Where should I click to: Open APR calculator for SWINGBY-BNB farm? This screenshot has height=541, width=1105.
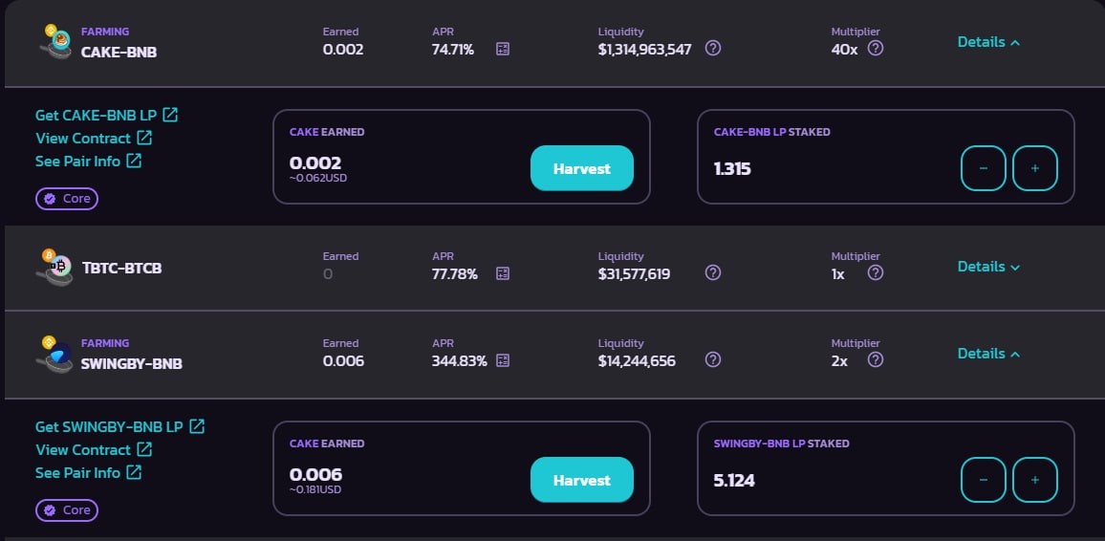[503, 360]
